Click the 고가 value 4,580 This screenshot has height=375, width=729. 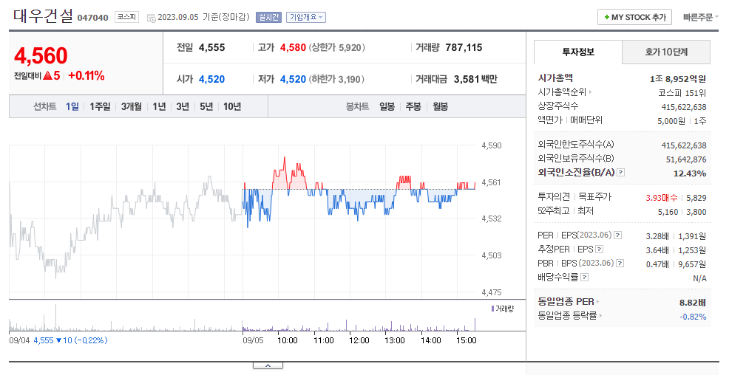293,47
